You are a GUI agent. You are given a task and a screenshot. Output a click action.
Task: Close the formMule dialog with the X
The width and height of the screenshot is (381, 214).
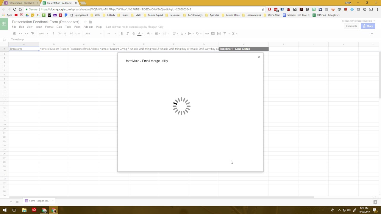coord(259,57)
